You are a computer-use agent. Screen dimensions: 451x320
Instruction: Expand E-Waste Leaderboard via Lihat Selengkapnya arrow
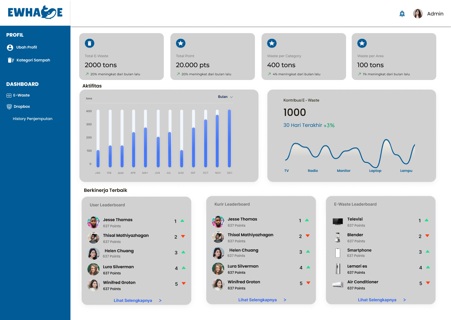(x=404, y=300)
